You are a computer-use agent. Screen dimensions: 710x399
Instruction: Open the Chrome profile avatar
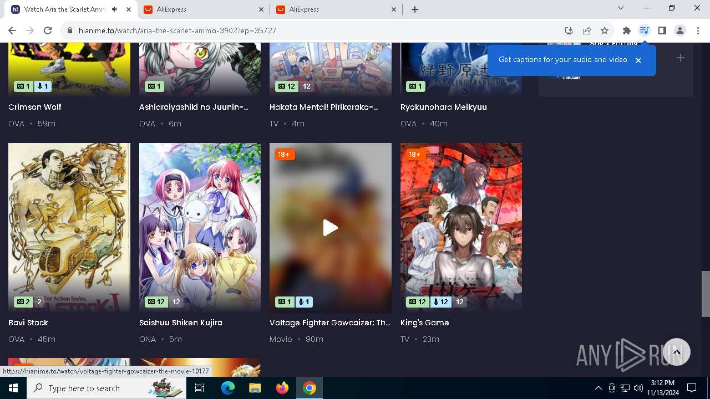(x=680, y=30)
